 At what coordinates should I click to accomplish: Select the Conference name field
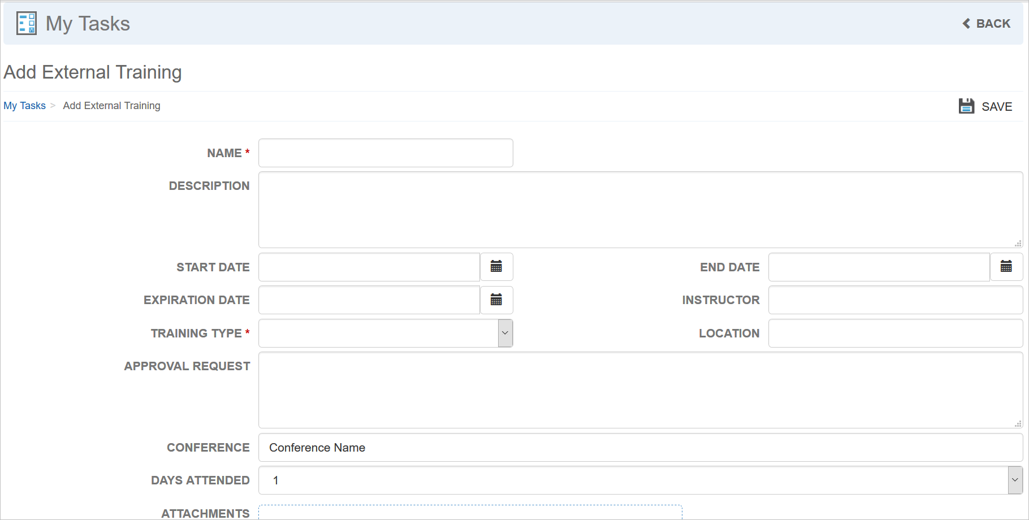[x=640, y=448]
